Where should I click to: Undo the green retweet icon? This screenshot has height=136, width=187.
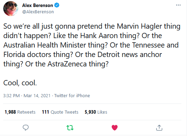(x=70, y=128)
